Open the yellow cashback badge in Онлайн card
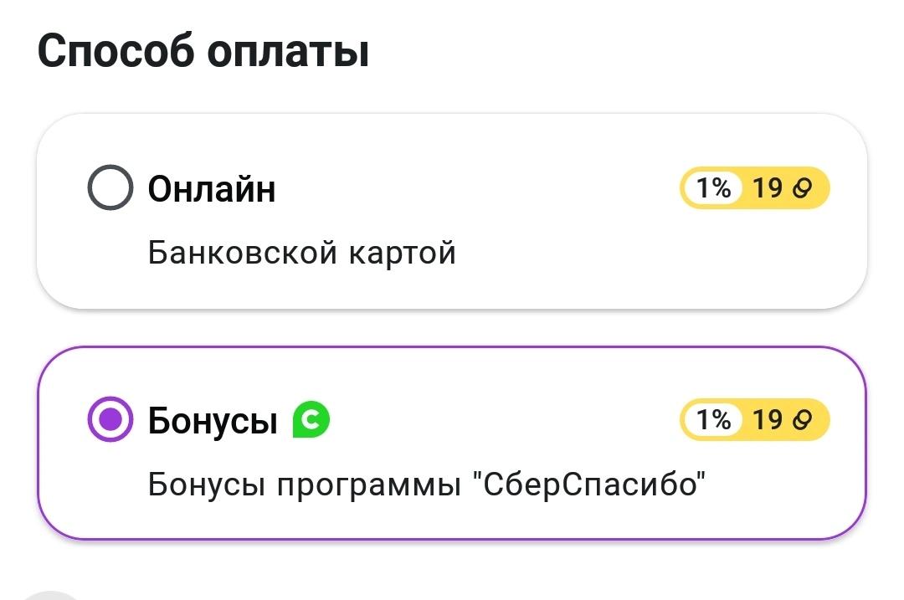Image resolution: width=904 pixels, height=600 pixels. (x=755, y=188)
